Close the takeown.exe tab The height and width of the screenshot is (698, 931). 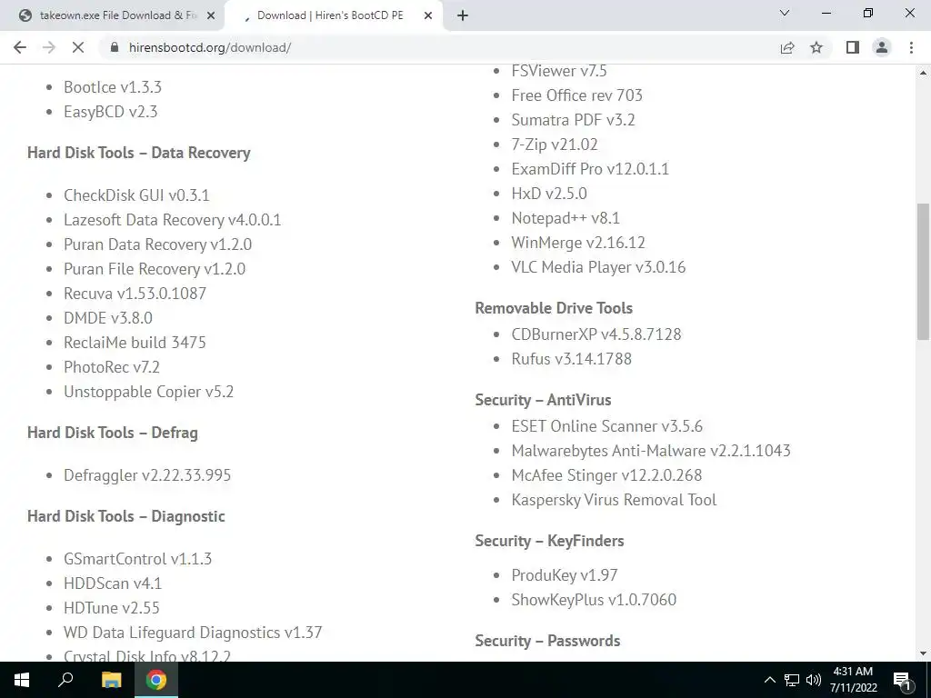(210, 15)
